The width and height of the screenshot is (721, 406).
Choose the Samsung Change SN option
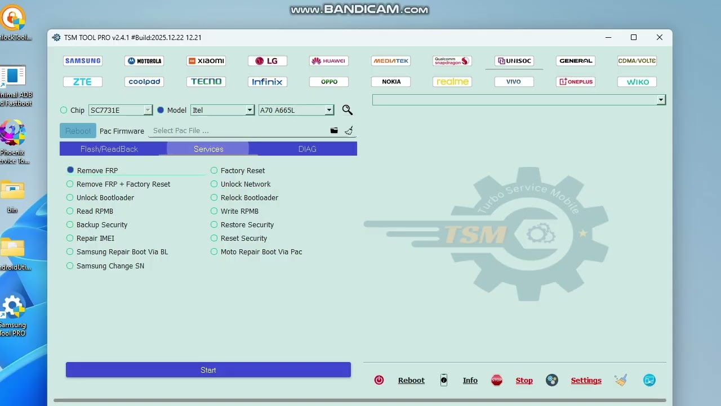(x=105, y=266)
